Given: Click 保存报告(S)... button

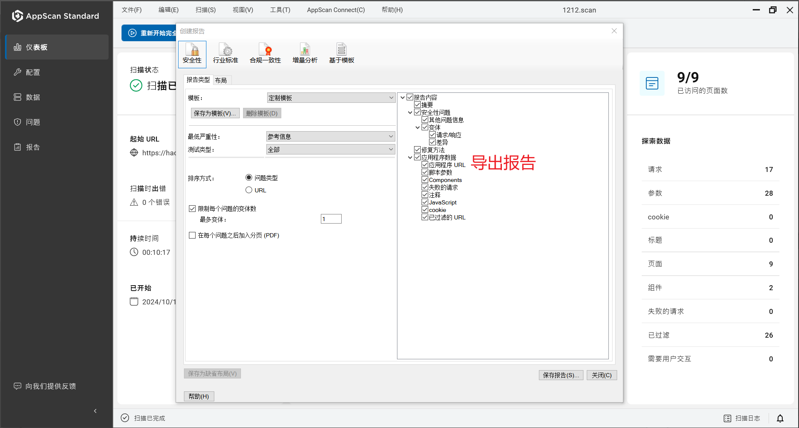Looking at the screenshot, I should pos(561,375).
